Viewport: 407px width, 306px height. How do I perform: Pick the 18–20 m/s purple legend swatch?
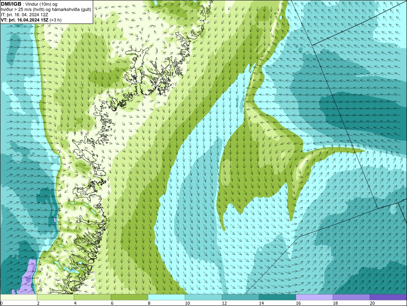tap(352, 297)
